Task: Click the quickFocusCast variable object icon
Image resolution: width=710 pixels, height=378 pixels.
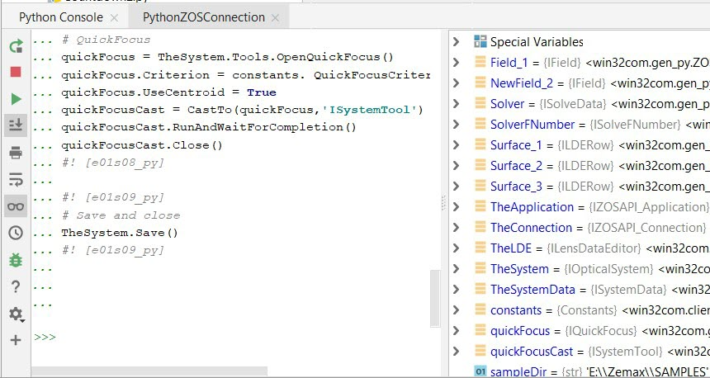Action: coord(480,352)
